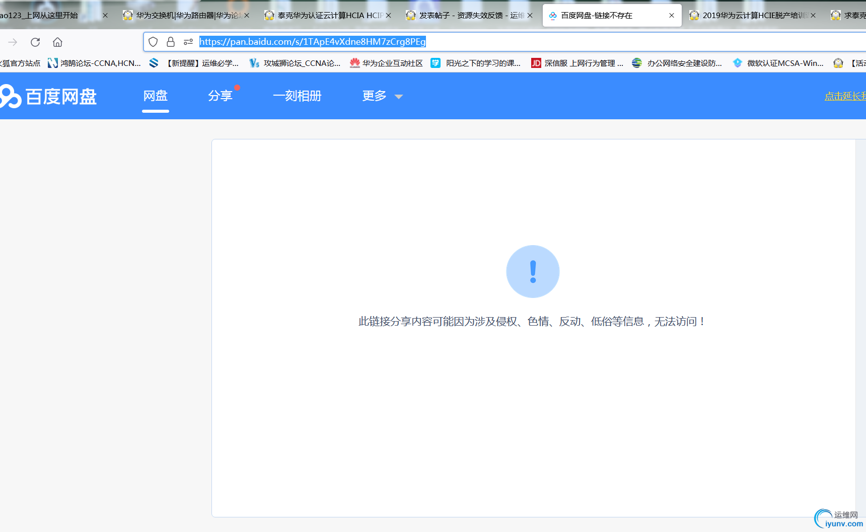Click the home icon in the toolbar
The width and height of the screenshot is (866, 532).
tap(57, 42)
